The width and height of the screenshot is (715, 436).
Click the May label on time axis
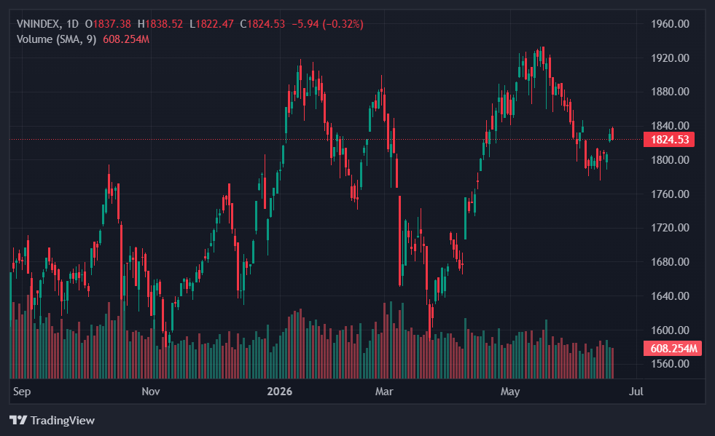pos(509,392)
